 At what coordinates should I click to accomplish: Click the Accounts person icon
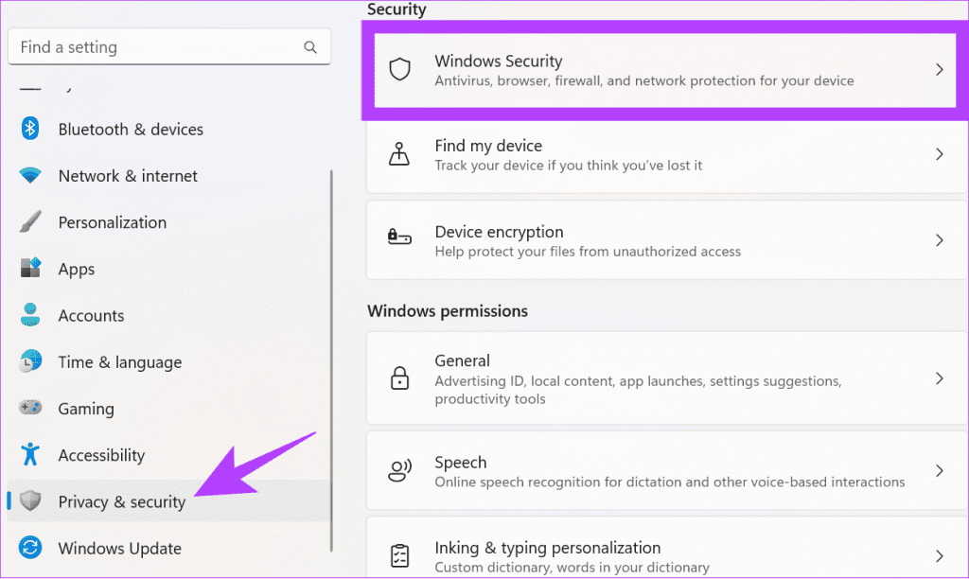pyautogui.click(x=30, y=315)
